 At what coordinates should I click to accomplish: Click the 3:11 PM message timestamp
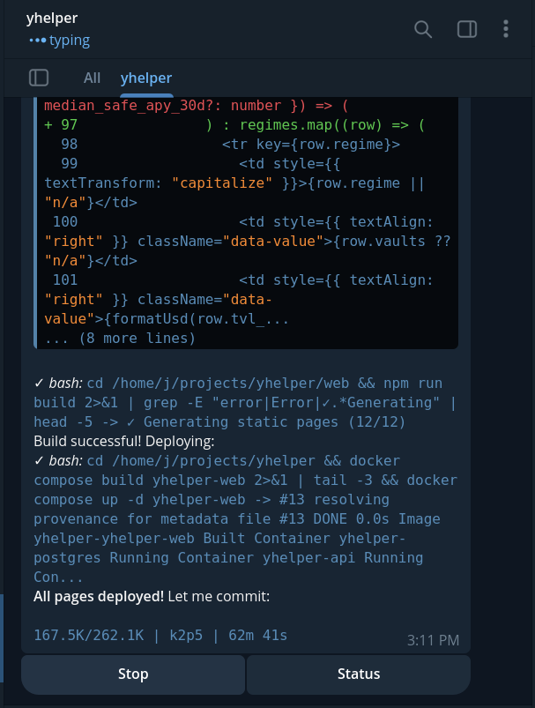click(x=433, y=640)
